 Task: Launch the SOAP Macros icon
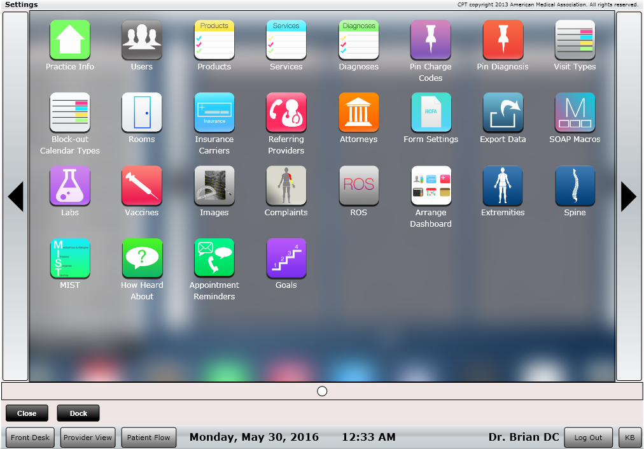click(x=575, y=113)
